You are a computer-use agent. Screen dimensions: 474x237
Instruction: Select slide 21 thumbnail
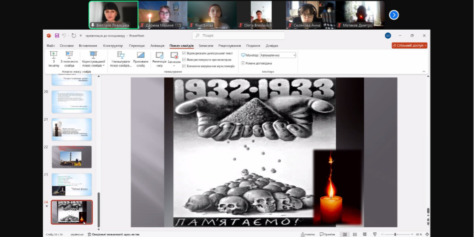point(72,129)
